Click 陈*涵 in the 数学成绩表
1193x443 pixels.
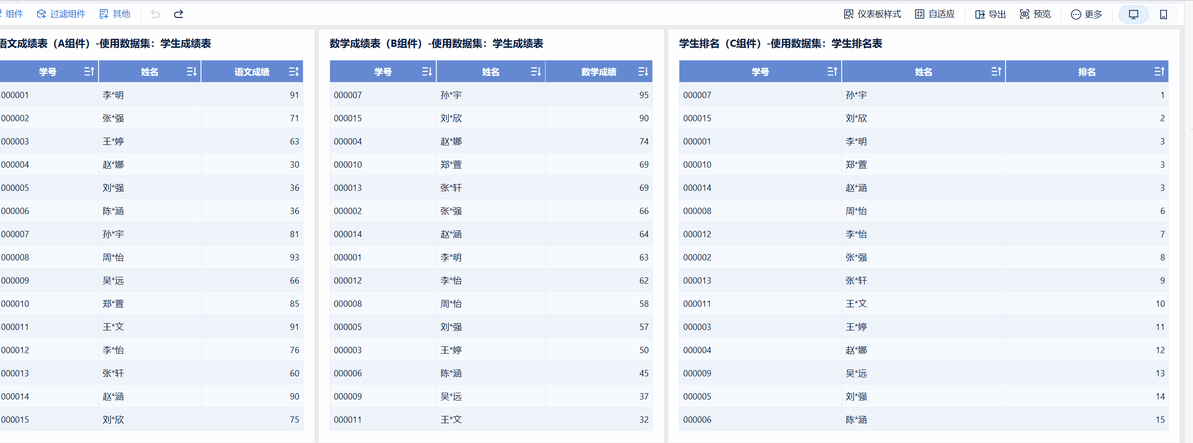451,373
